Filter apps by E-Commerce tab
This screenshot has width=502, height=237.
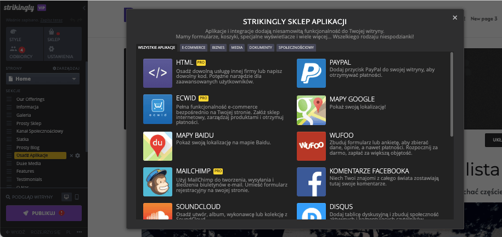(x=193, y=48)
